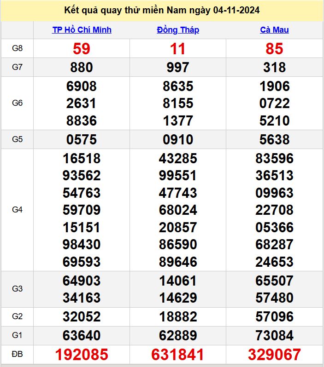Click the G3 number 34163
324x367 pixels.
(82, 298)
